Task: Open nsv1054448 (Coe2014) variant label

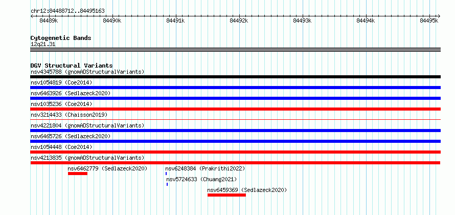Action: coord(61,147)
